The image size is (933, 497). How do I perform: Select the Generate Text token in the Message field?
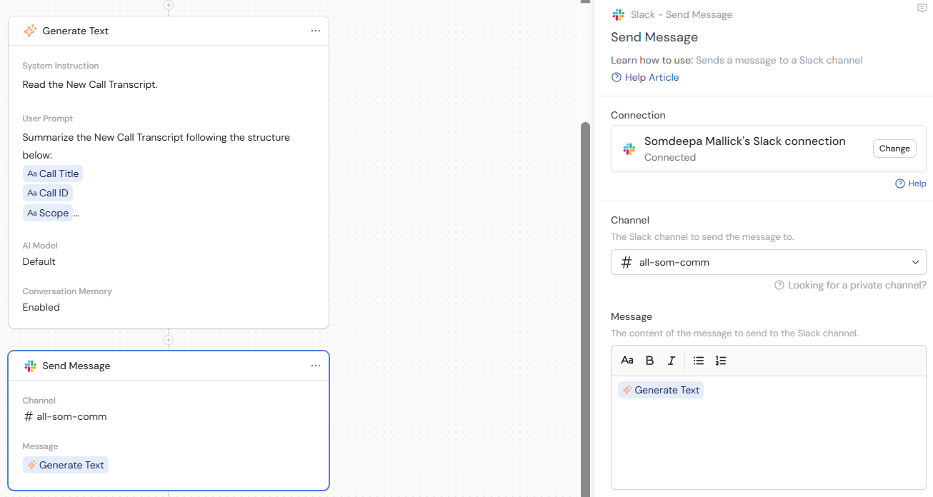(x=660, y=389)
